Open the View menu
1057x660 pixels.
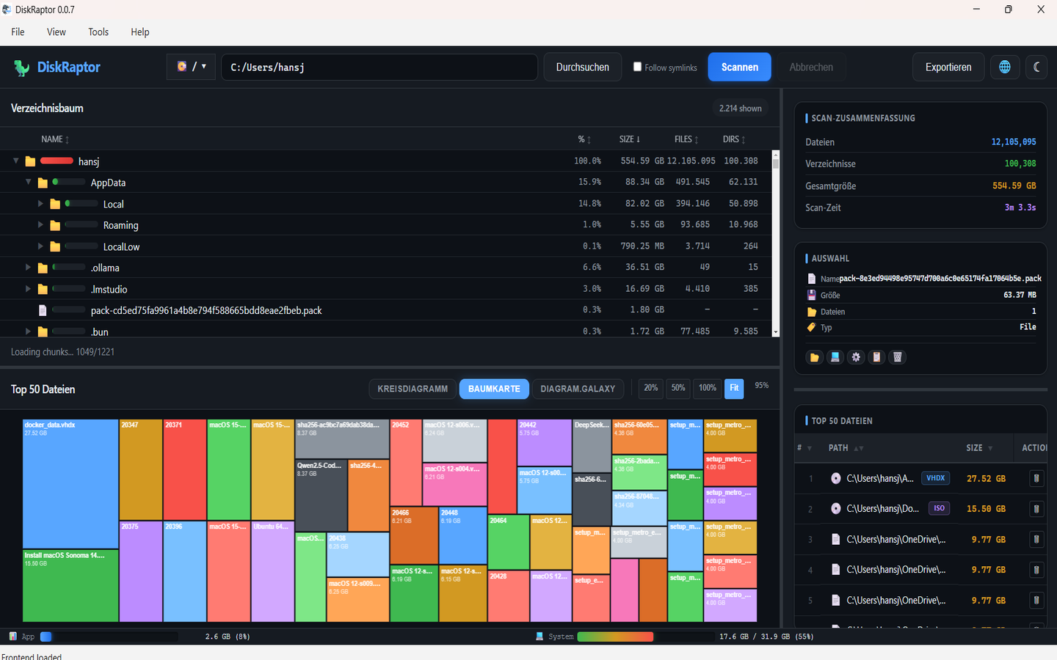[x=57, y=32]
